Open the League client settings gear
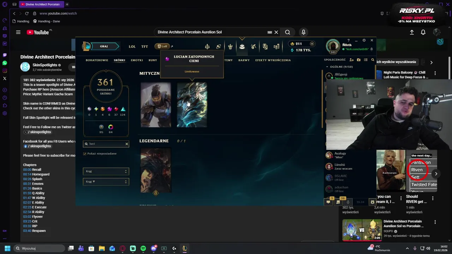452x254 pixels. click(x=364, y=40)
